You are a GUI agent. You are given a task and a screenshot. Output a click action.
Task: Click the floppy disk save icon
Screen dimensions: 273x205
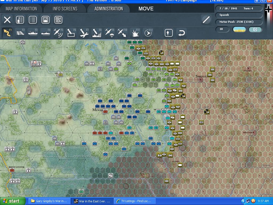point(45,20)
